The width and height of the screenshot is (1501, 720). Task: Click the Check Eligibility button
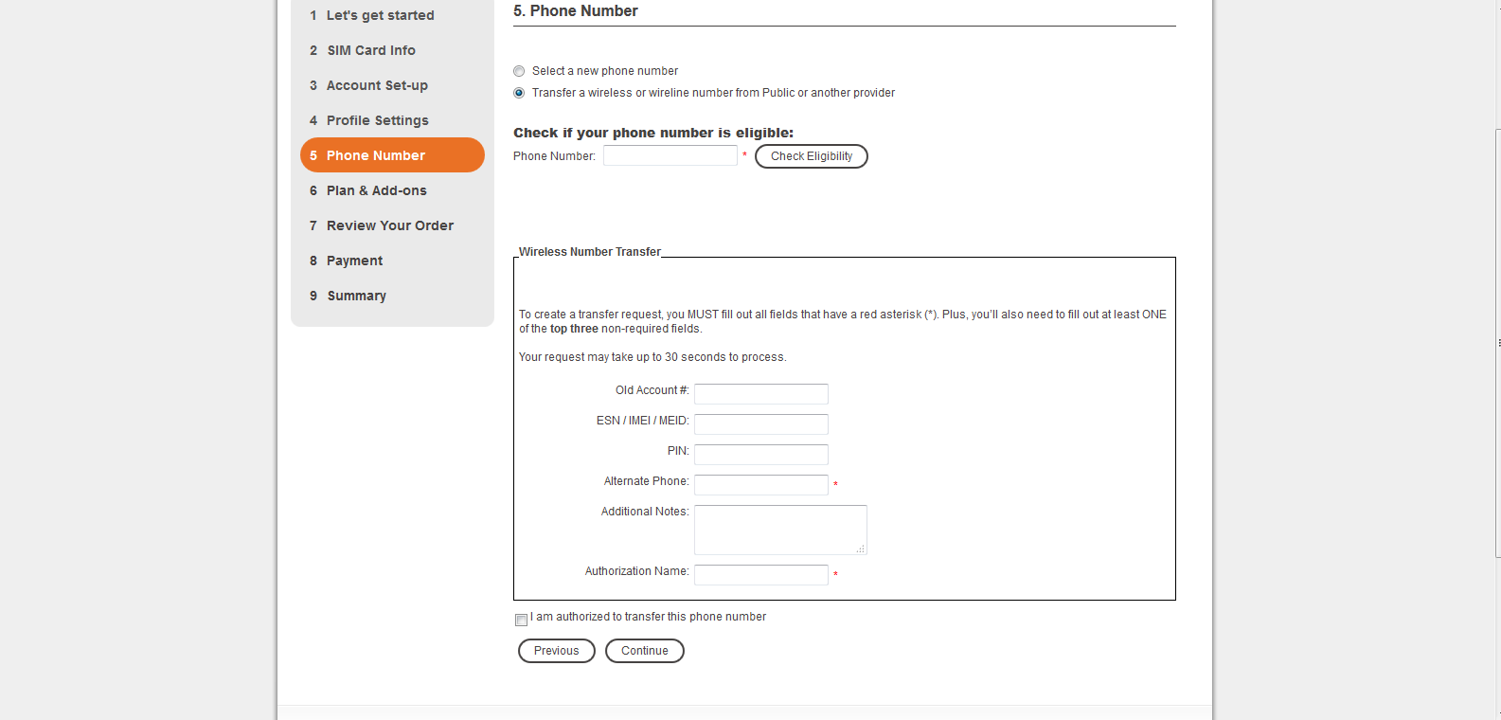[811, 156]
